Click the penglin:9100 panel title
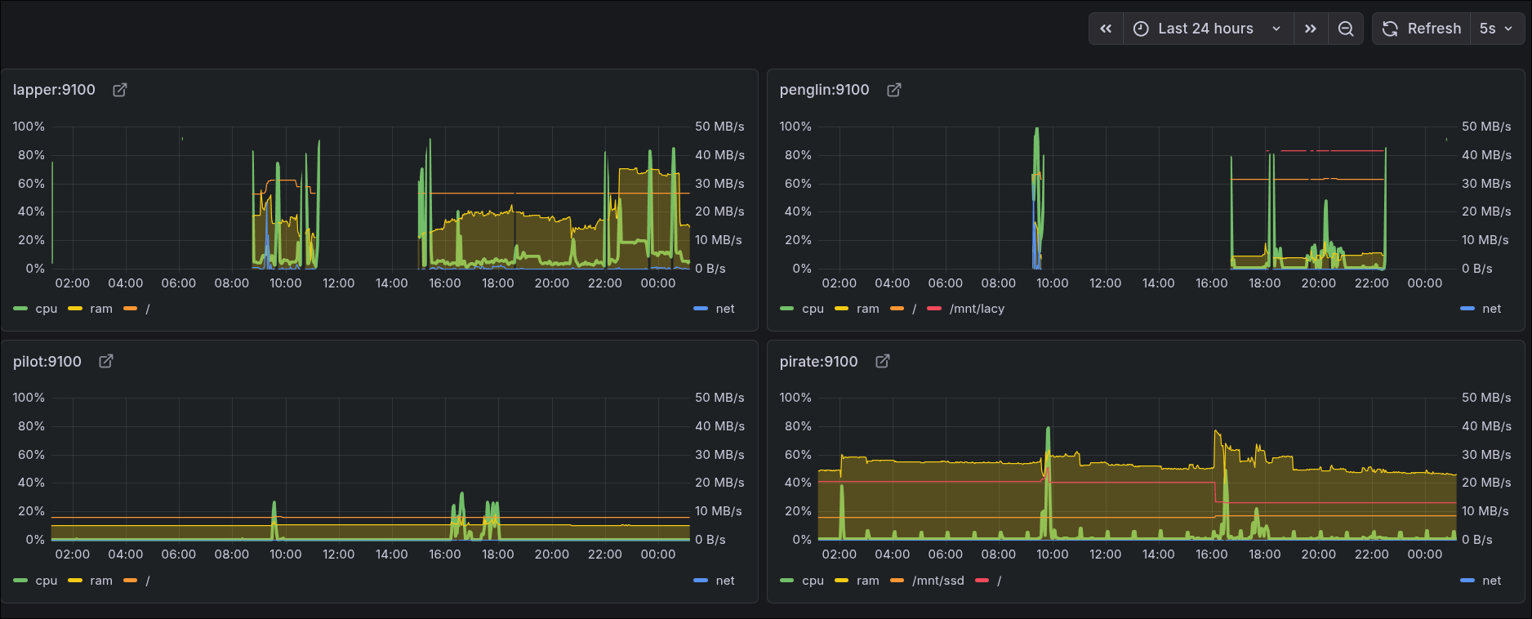Image resolution: width=1532 pixels, height=619 pixels. tap(824, 90)
